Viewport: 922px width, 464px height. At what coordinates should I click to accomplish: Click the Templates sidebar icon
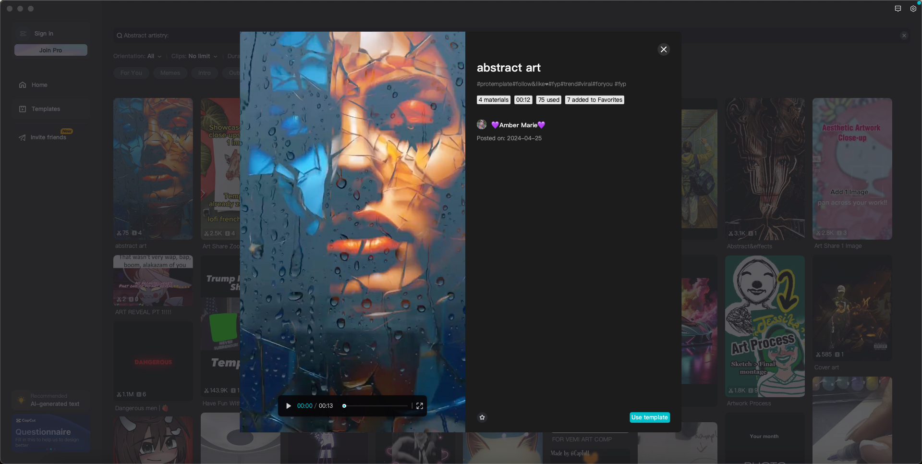[23, 109]
